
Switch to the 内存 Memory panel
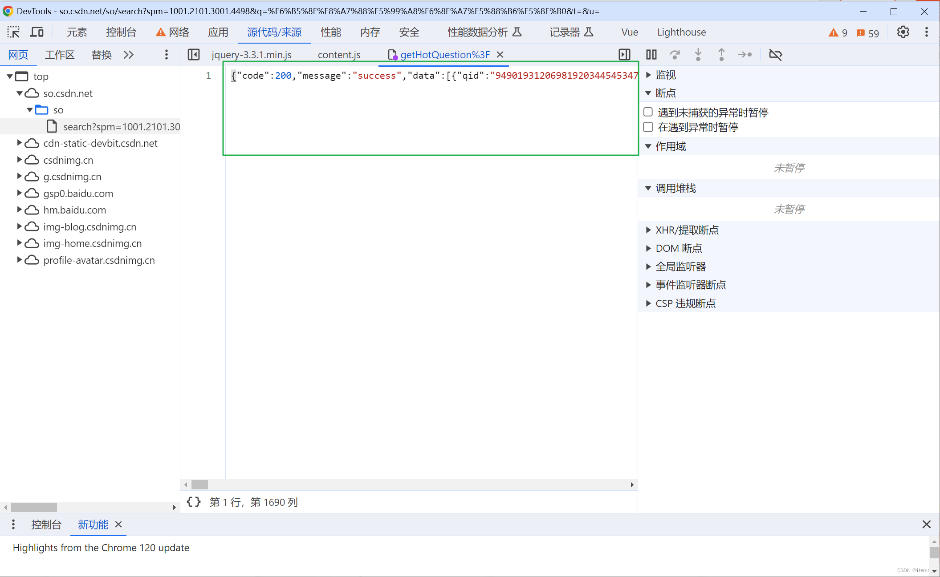tap(370, 32)
